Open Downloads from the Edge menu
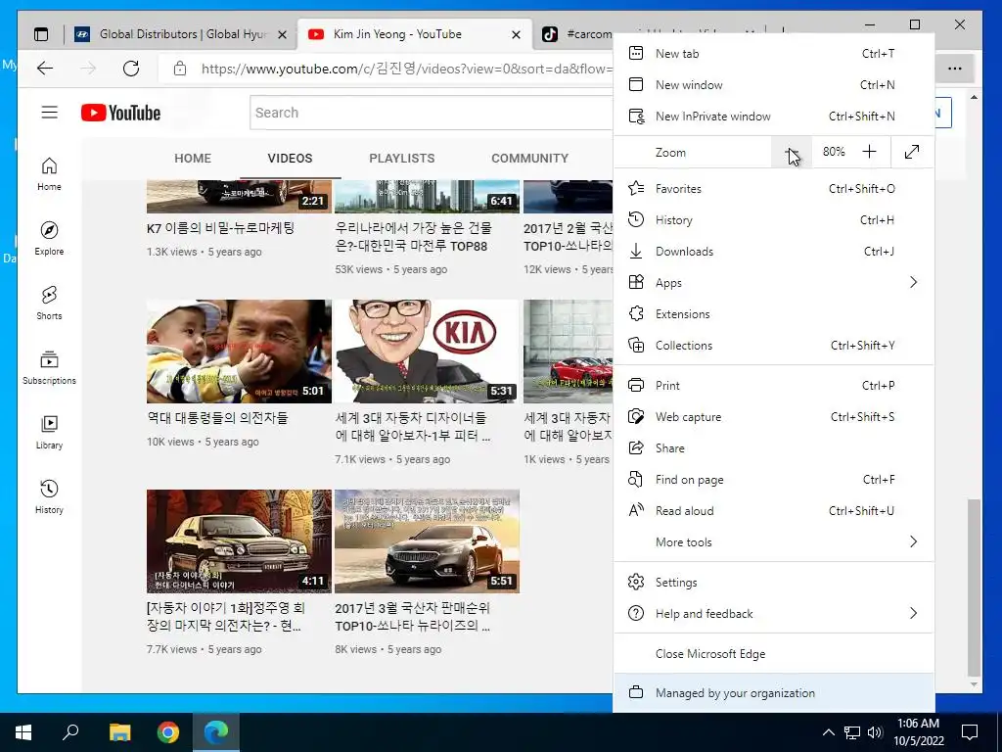 pos(773,252)
